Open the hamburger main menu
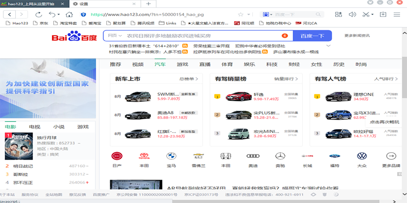Image resolution: width=407 pixels, height=203 pixels. [x=397, y=15]
